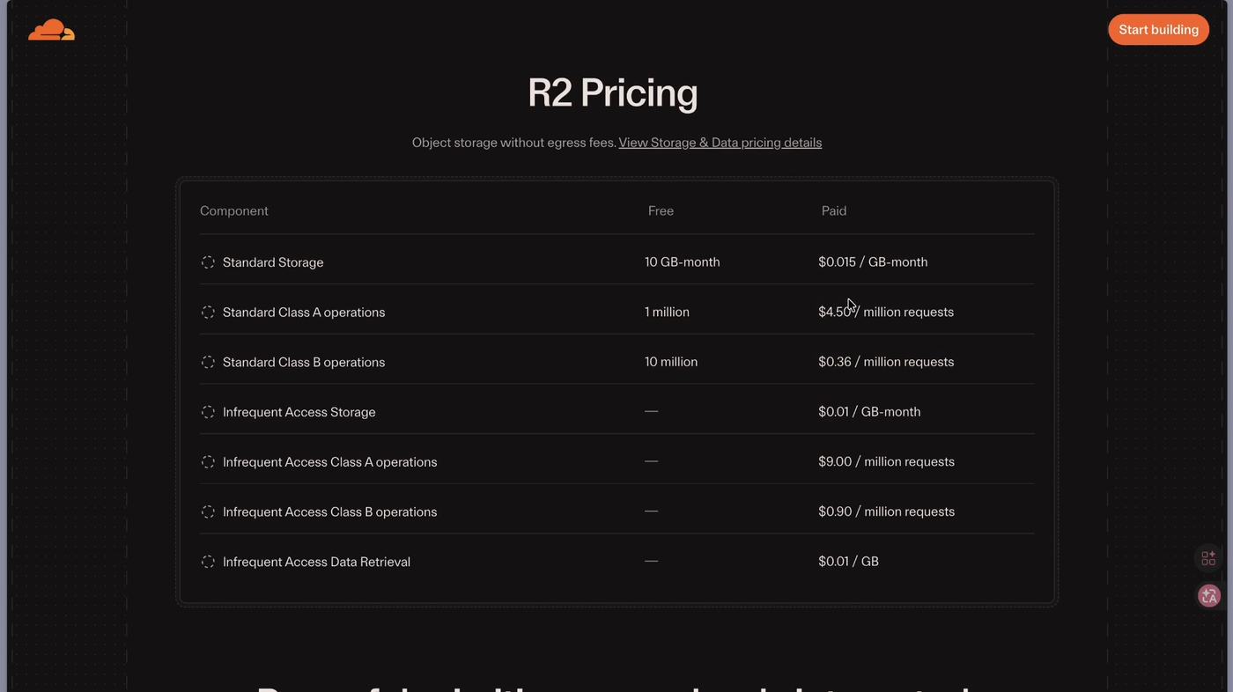Click the 10 million free value
1233x692 pixels.
[x=671, y=362]
